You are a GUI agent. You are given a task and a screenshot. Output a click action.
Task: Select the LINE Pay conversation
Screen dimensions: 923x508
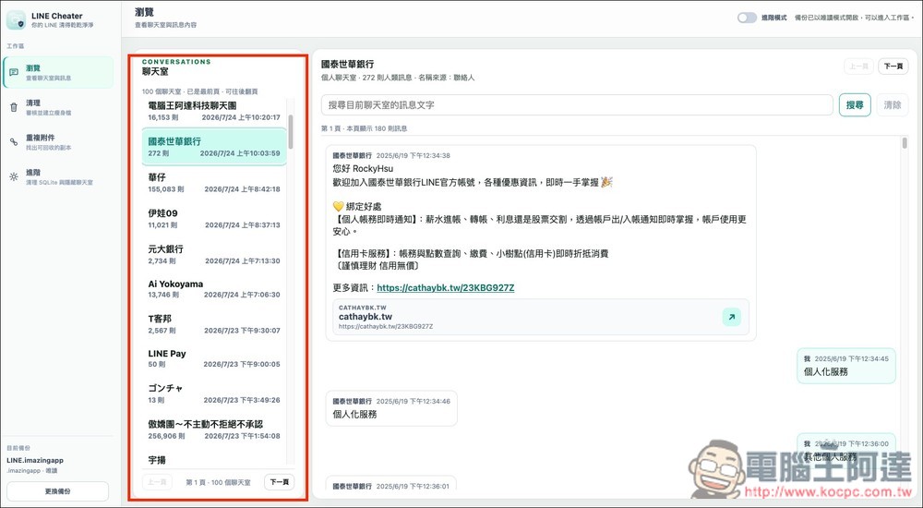[x=214, y=359]
